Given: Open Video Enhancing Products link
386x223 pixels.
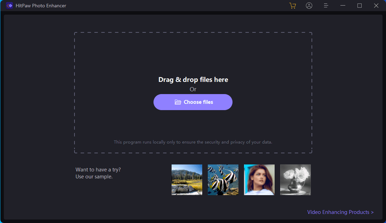Looking at the screenshot, I should 340,212.
